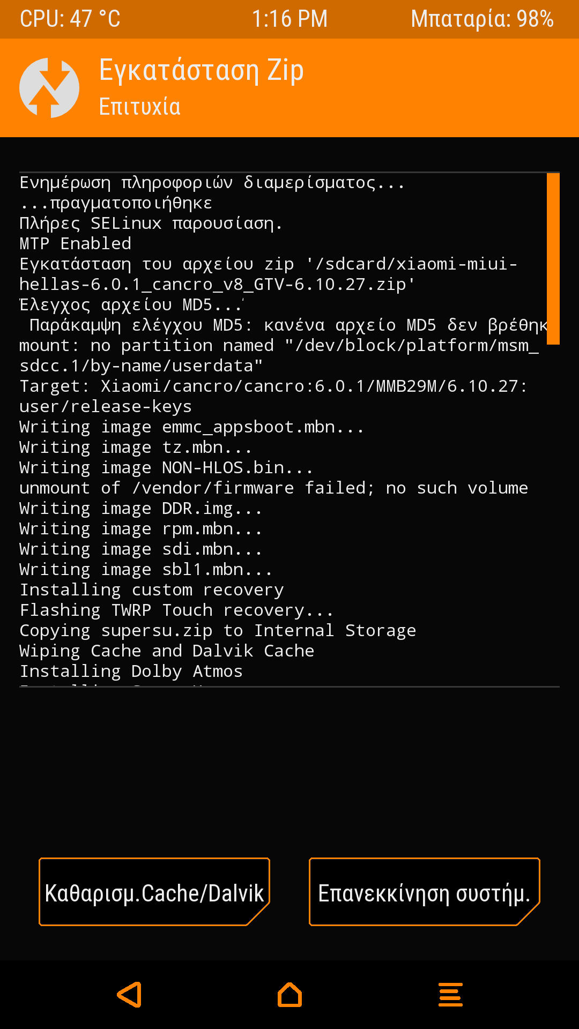Select the Flashing TWRP Touch recovery line
This screenshot has width=579, height=1029.
(x=176, y=610)
